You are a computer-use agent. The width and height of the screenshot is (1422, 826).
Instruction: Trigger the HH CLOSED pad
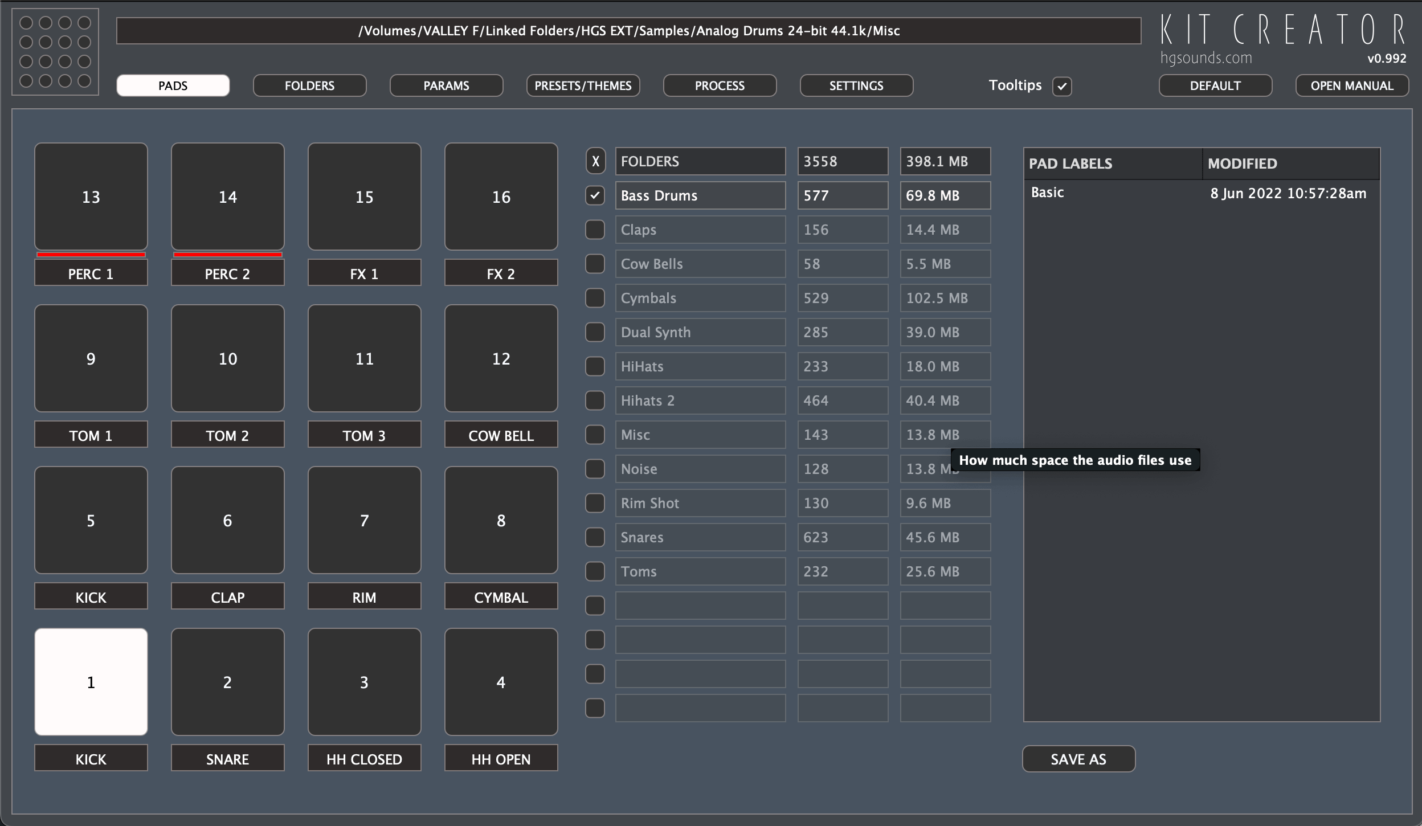(363, 681)
